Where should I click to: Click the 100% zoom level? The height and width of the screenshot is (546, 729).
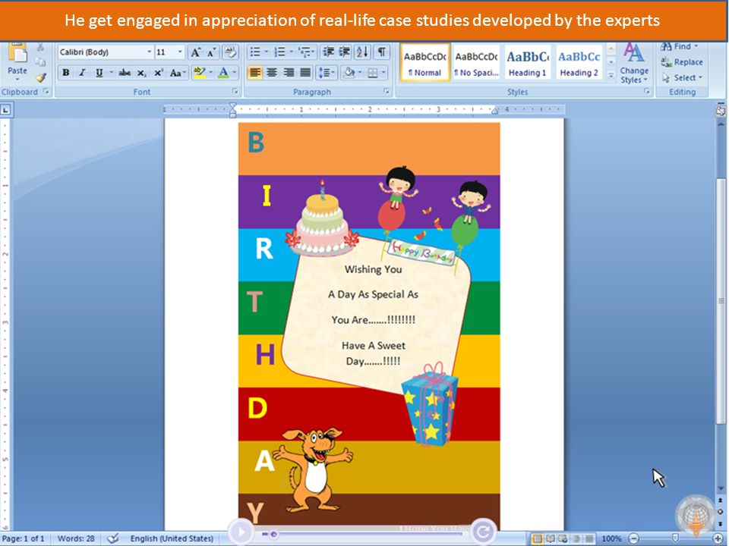(x=612, y=538)
